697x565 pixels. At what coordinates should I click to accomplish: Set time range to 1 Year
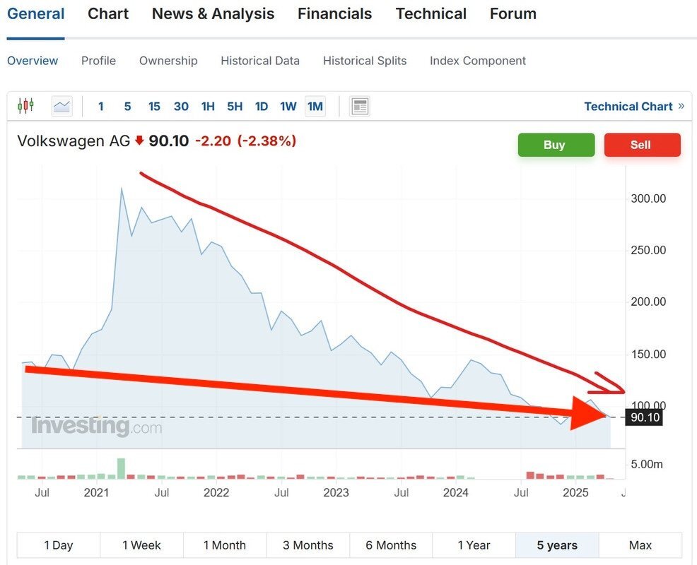click(x=474, y=545)
